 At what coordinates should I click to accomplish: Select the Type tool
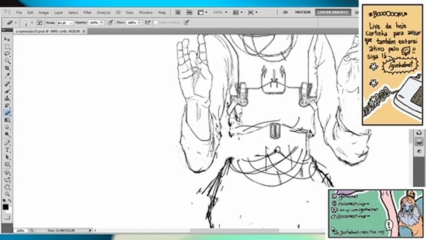(x=7, y=150)
